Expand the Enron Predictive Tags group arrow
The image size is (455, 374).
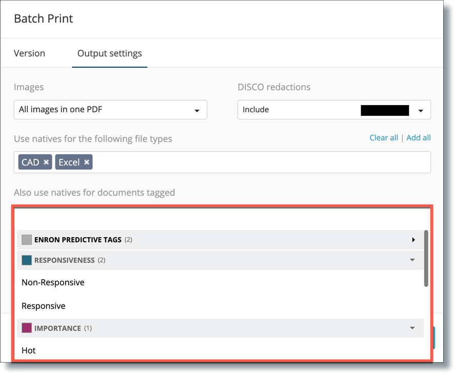413,240
